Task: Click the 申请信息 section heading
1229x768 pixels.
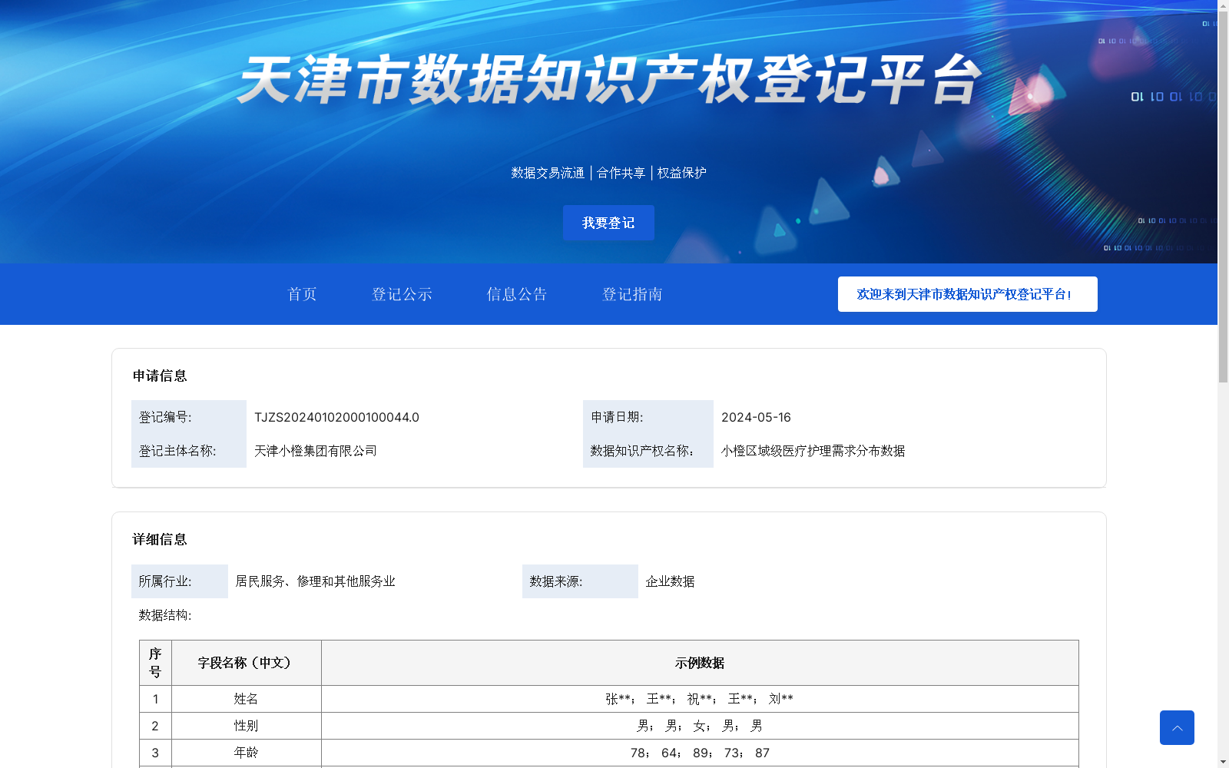Action: pyautogui.click(x=160, y=376)
